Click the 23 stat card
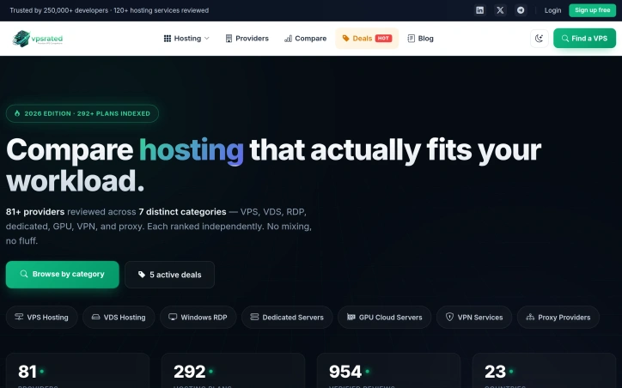The height and width of the screenshot is (388, 622). (545, 371)
